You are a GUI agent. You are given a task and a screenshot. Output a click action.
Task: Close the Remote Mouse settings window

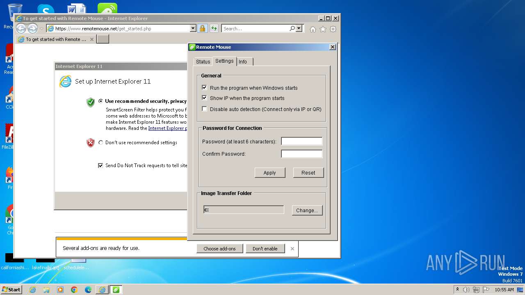(x=333, y=47)
